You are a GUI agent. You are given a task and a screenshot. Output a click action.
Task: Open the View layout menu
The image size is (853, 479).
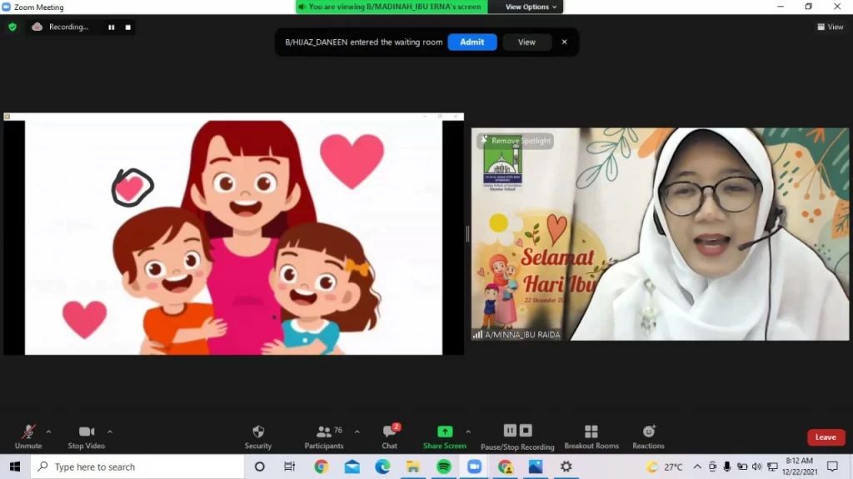(831, 27)
